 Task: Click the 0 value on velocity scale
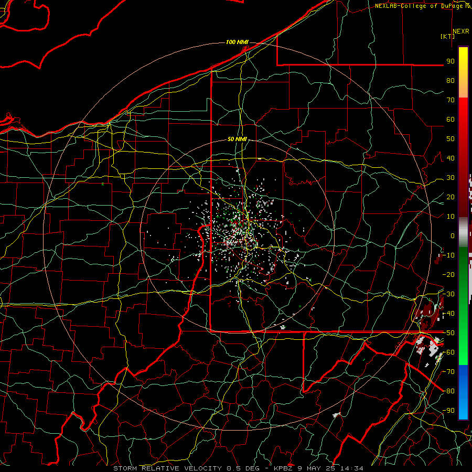(x=453, y=236)
